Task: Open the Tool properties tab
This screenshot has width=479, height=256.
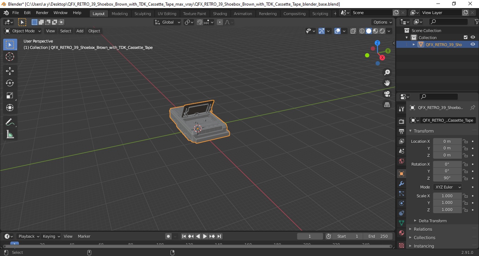Action: tap(402, 109)
